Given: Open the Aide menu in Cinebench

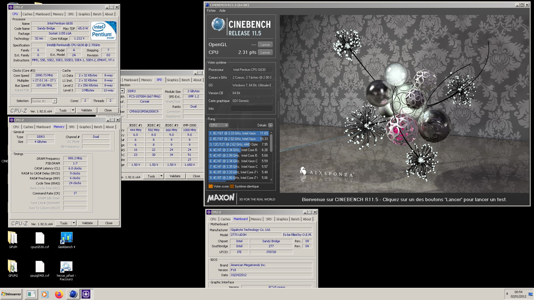Looking at the screenshot, I should (222, 11).
